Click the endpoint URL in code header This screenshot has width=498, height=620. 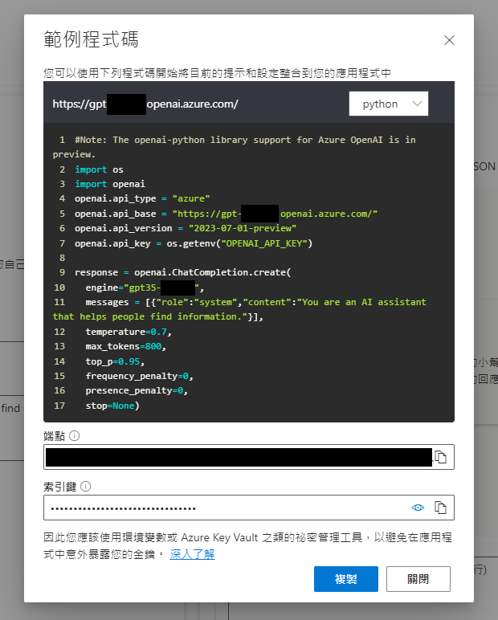tap(145, 104)
